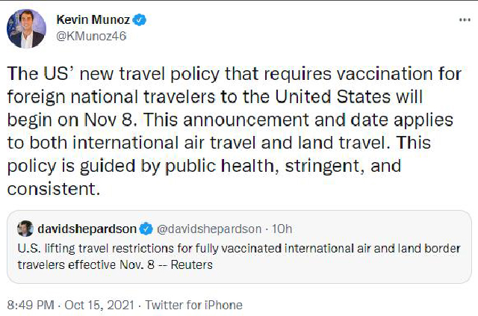Open the quoted Reuters travel restrictions tweet text
The height and width of the screenshot is (316, 478).
tap(239, 256)
